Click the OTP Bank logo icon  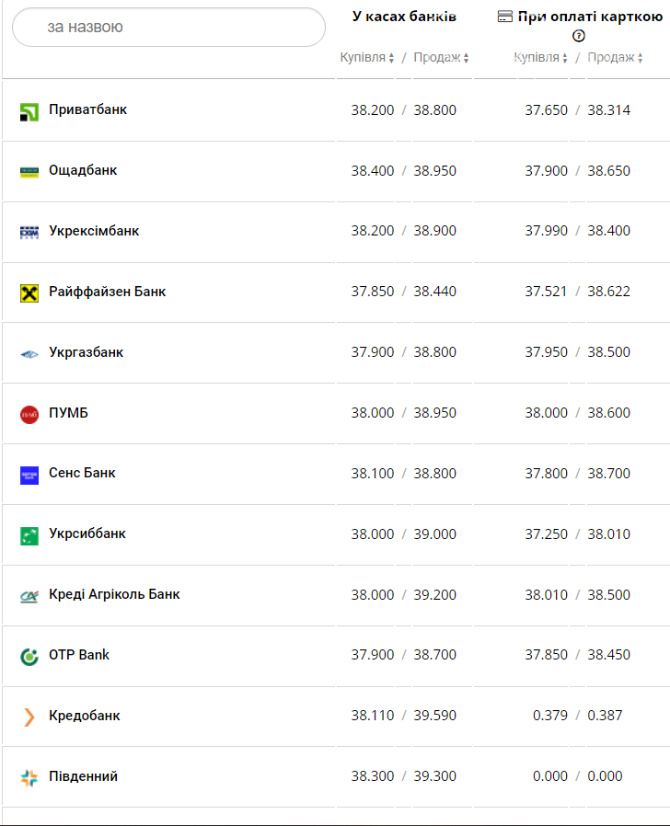click(x=29, y=656)
